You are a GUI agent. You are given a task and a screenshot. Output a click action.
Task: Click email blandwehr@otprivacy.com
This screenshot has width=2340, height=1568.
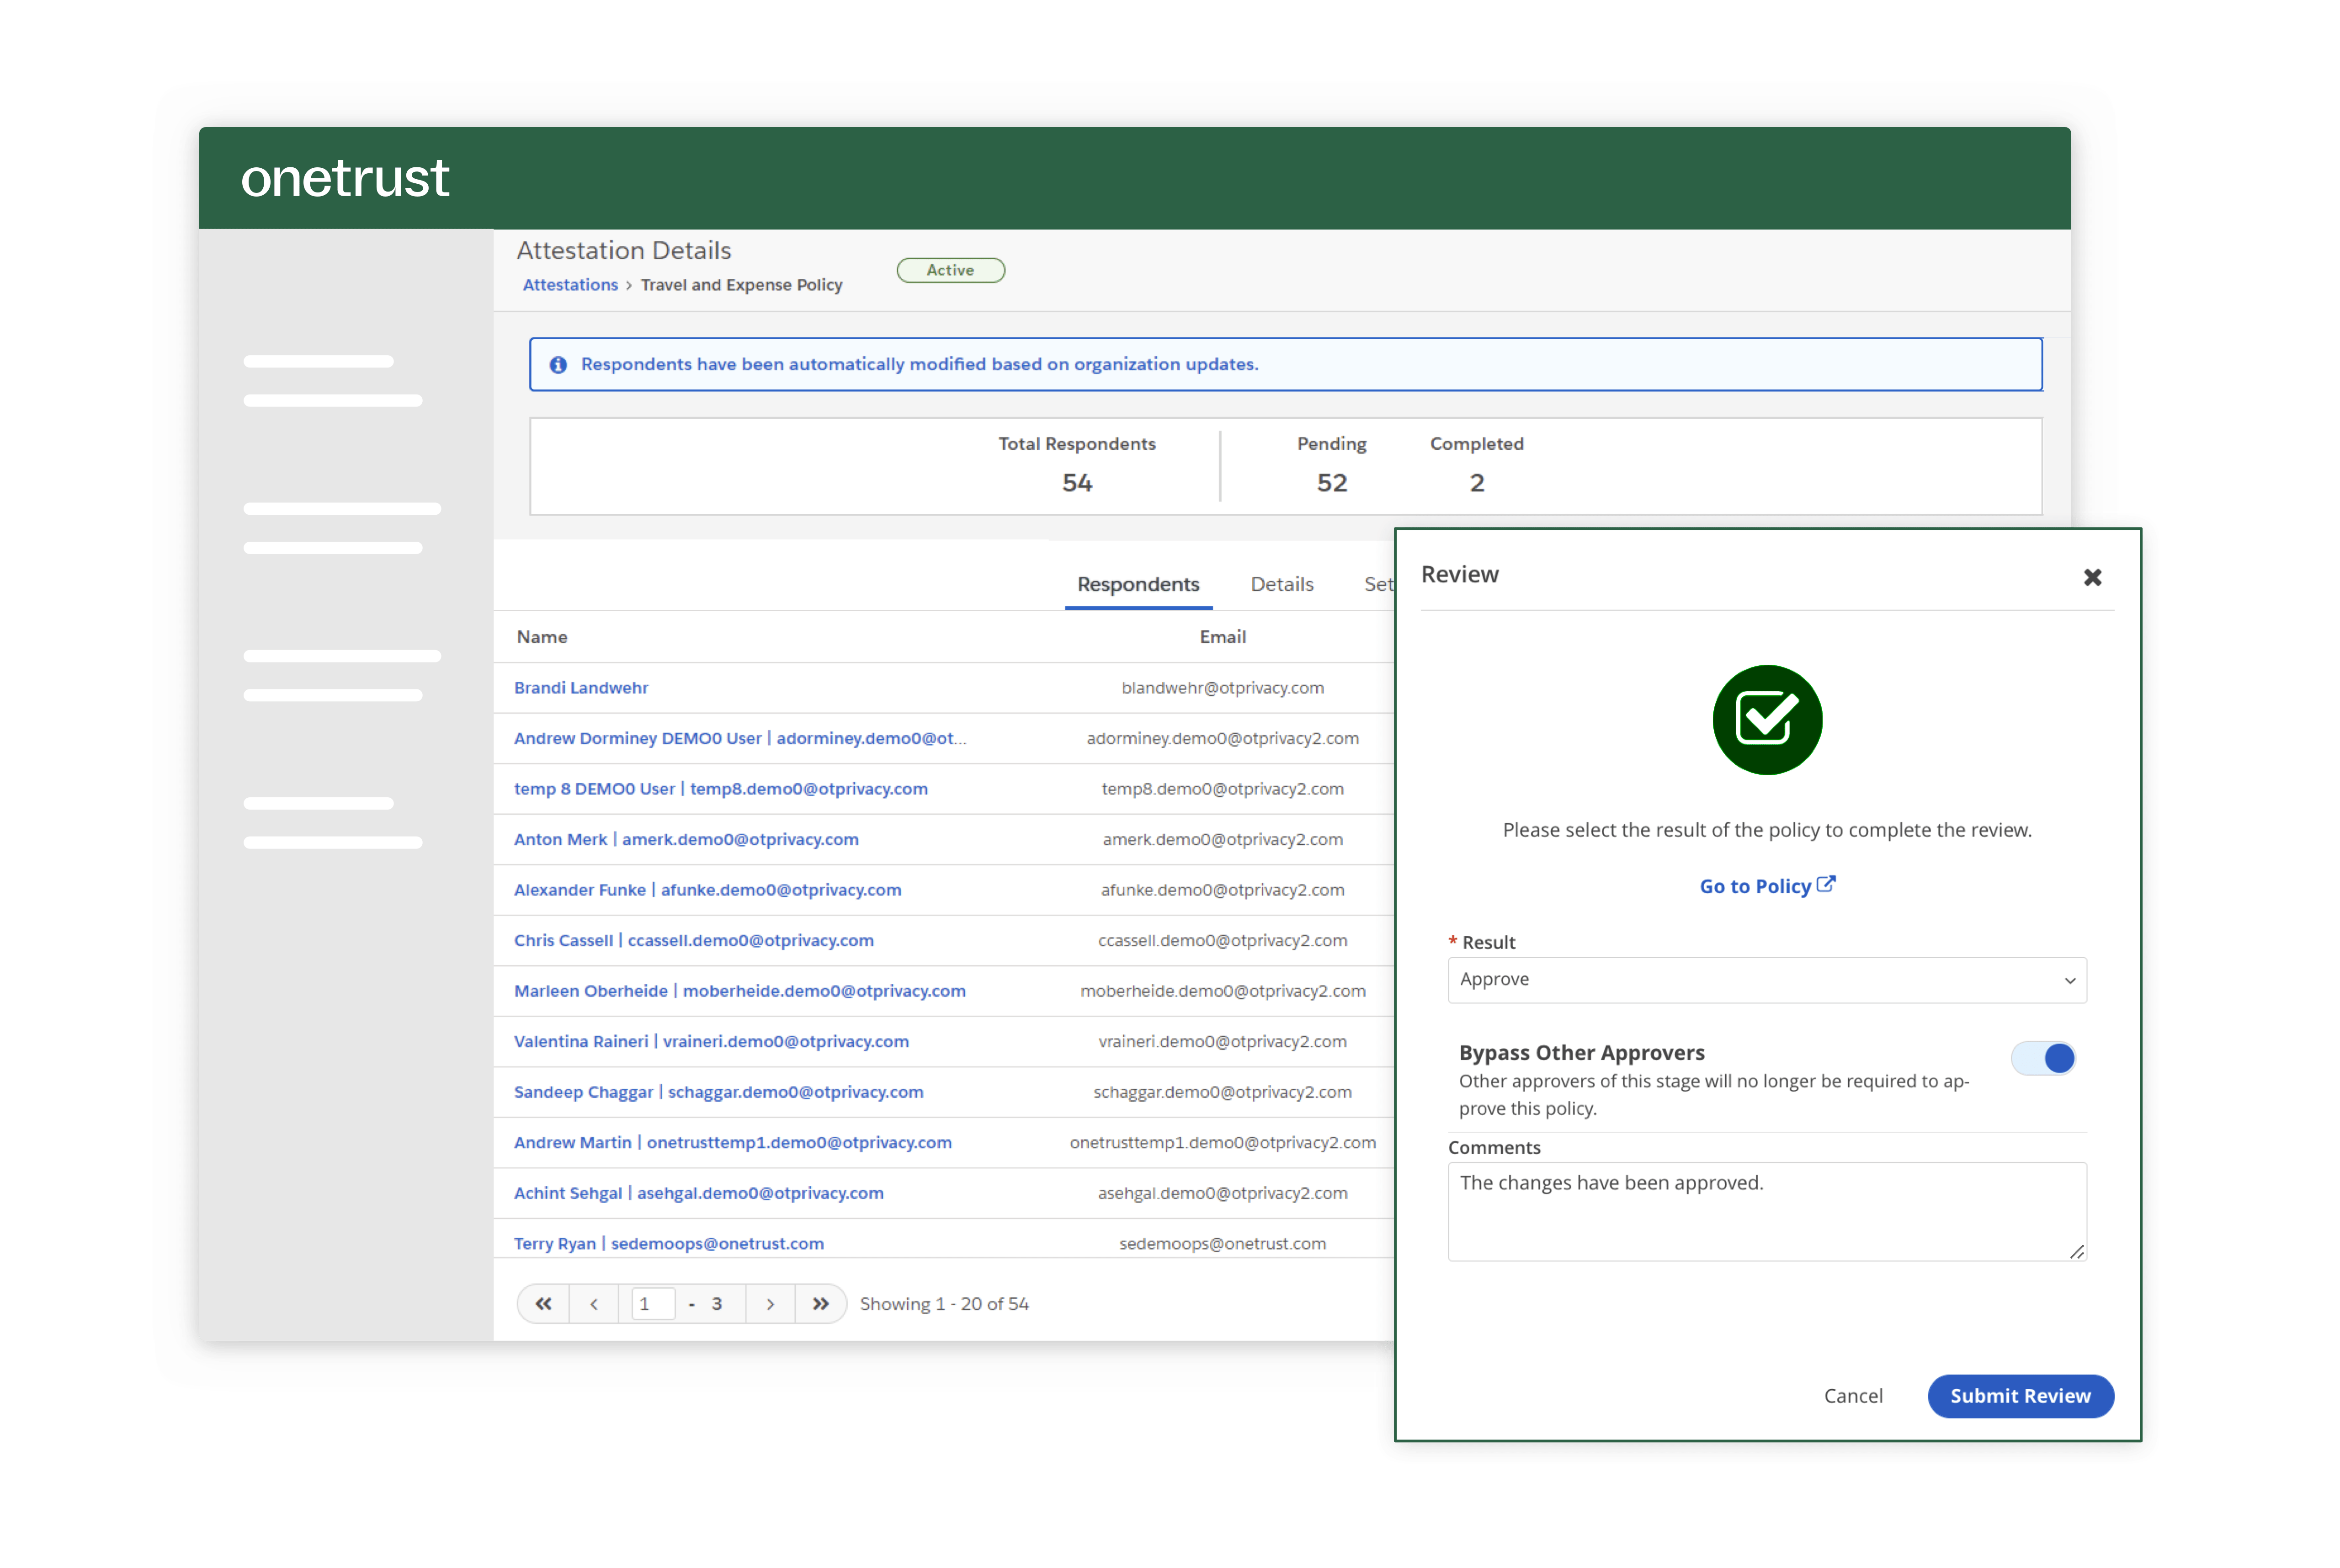click(1222, 688)
